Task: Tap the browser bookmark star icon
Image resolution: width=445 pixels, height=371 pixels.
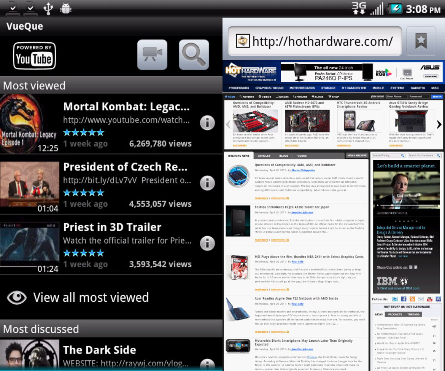Action: click(421, 41)
